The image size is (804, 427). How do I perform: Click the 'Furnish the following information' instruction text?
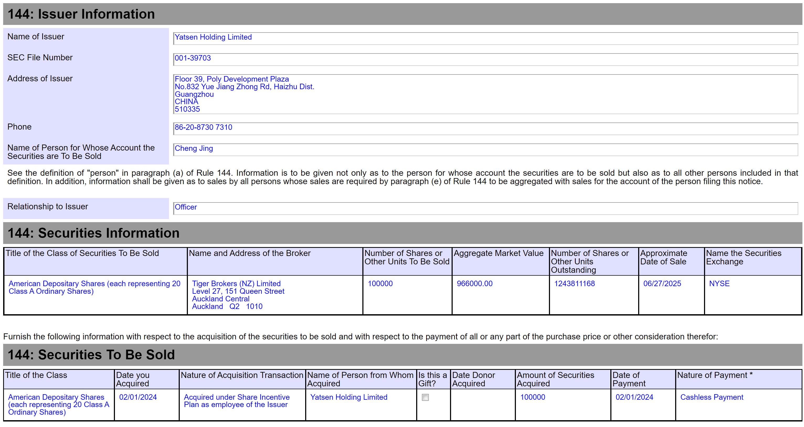[361, 337]
